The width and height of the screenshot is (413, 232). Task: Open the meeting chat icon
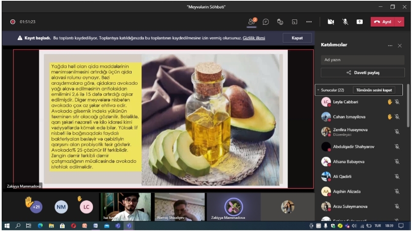[266, 22]
